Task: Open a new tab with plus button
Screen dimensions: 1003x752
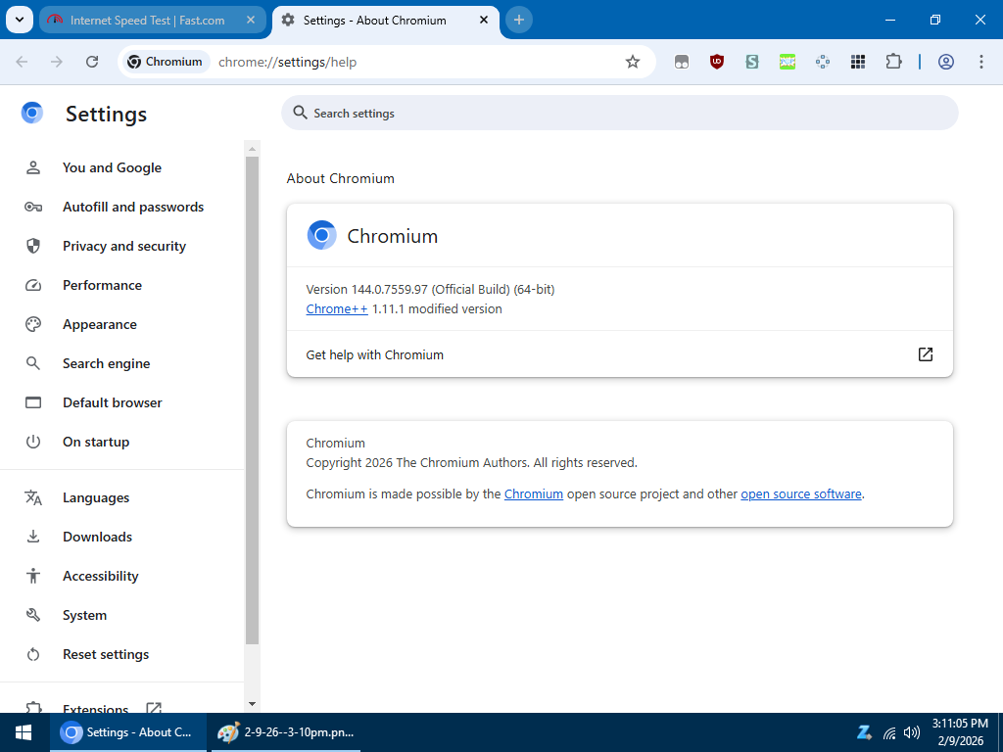Action: pyautogui.click(x=519, y=20)
